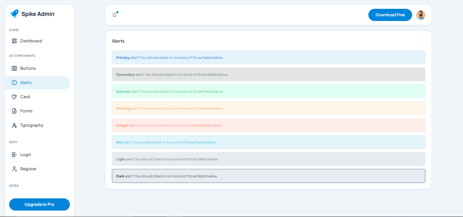The height and width of the screenshot is (217, 463).
Task: Click the Spike Admin rocket logo
Action: click(x=14, y=14)
